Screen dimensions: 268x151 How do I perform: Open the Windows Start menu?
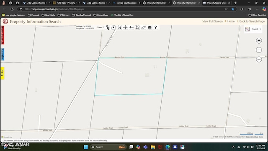point(86,147)
